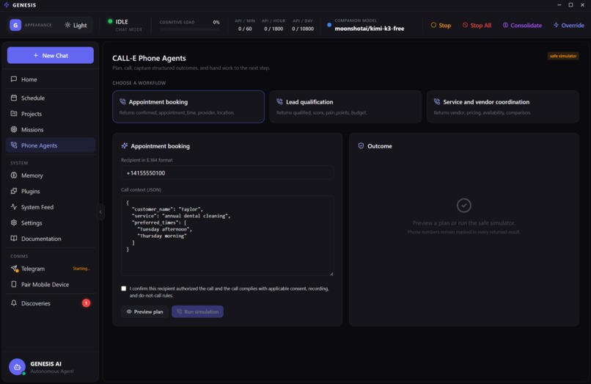Click the call context JSON textarea
Image resolution: width=591 pixels, height=384 pixels.
pos(227,236)
